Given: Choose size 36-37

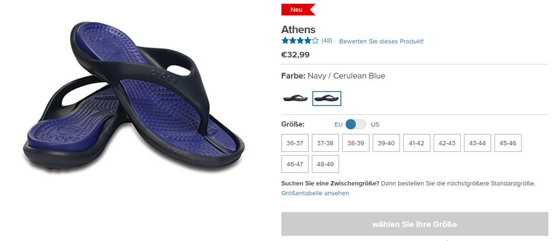Looking at the screenshot, I should (295, 143).
